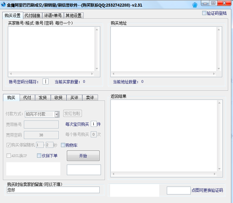The image size is (233, 203).
Task: Select the 收货 action tab
Action: coord(58,98)
